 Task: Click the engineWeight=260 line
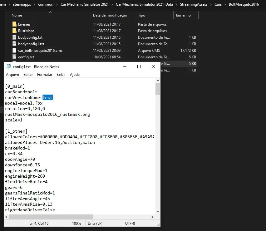tap(25, 176)
